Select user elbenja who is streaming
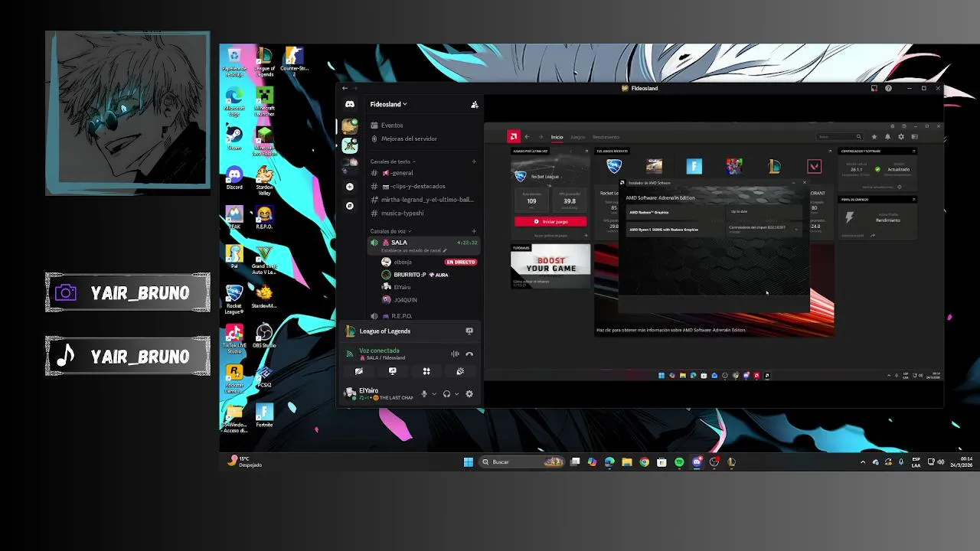Viewport: 980px width, 551px height. 430,262
